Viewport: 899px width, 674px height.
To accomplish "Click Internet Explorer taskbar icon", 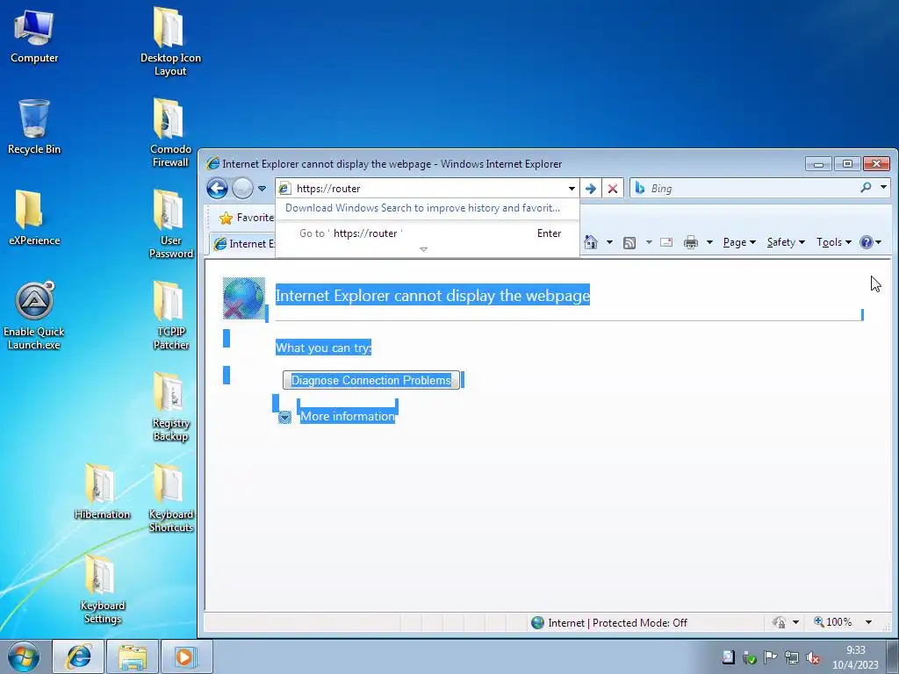I will coord(78,656).
